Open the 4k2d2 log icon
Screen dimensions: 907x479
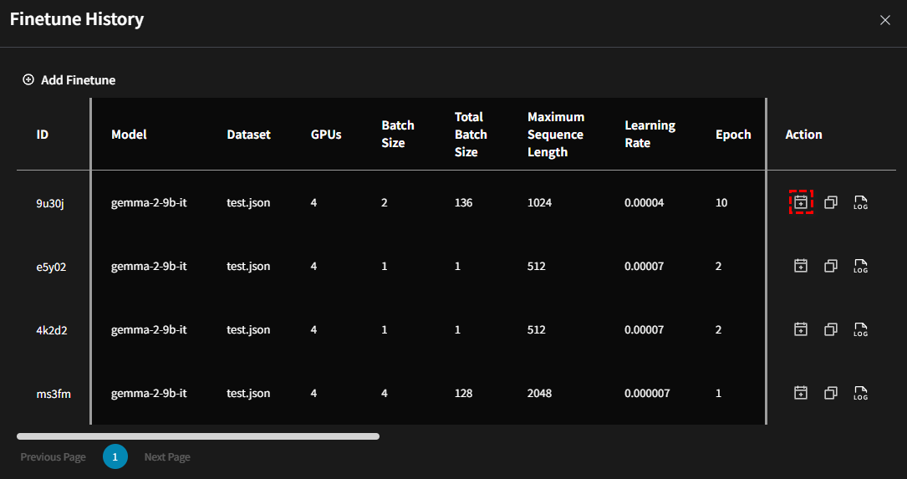coord(860,329)
